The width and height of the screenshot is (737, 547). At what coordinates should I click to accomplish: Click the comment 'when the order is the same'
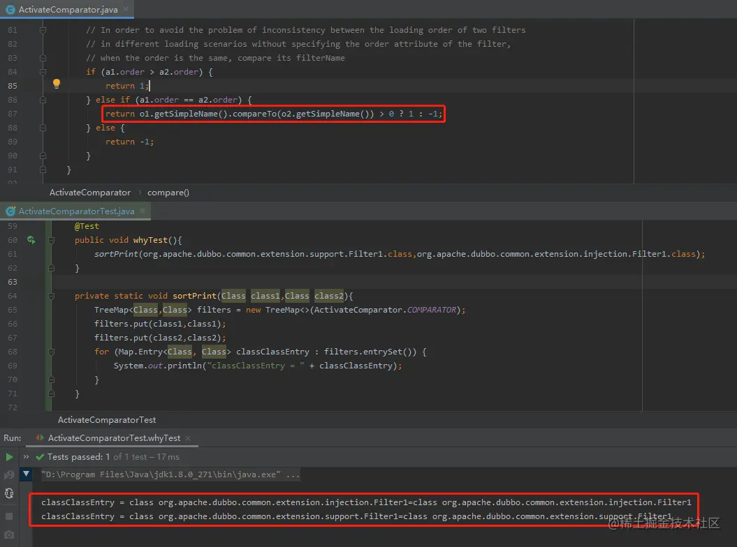pyautogui.click(x=214, y=58)
